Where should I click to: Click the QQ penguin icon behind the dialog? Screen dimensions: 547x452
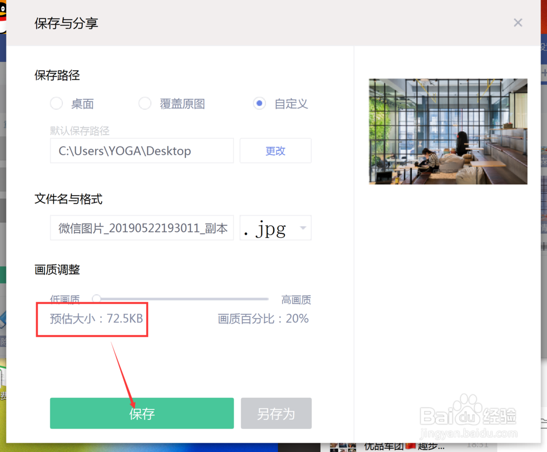[x=3, y=17]
